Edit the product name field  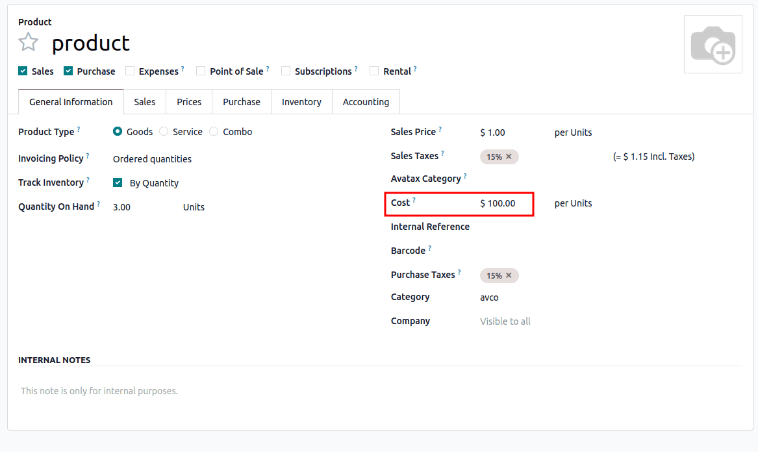coord(91,43)
